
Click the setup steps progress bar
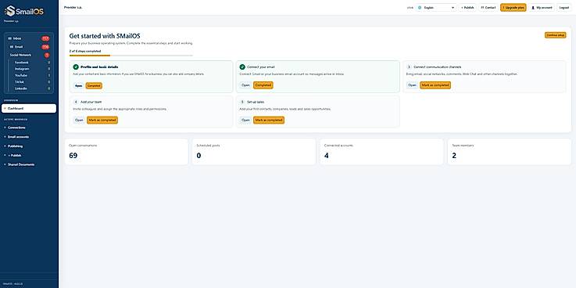pyautogui.click(x=131, y=56)
